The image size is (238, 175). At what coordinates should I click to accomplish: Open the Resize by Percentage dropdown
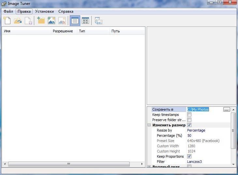pos(208,130)
